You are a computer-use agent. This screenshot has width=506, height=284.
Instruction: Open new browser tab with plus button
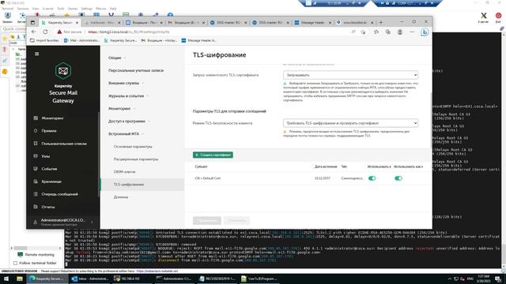pyautogui.click(x=381, y=23)
